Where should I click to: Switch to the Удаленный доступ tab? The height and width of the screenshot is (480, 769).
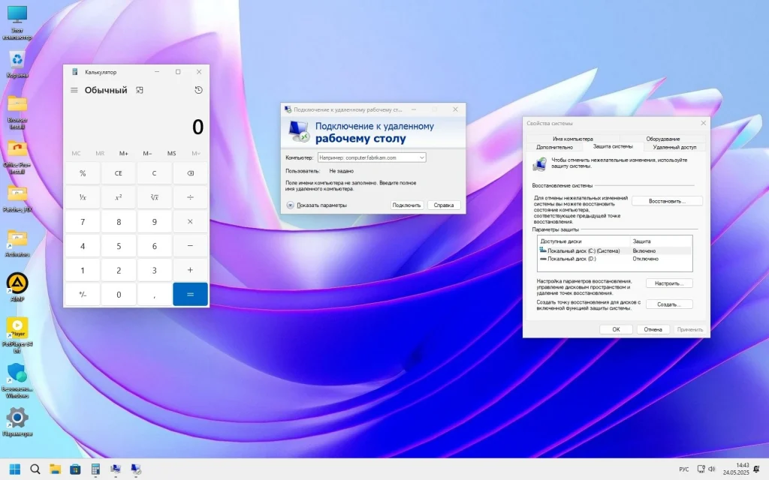coord(674,147)
